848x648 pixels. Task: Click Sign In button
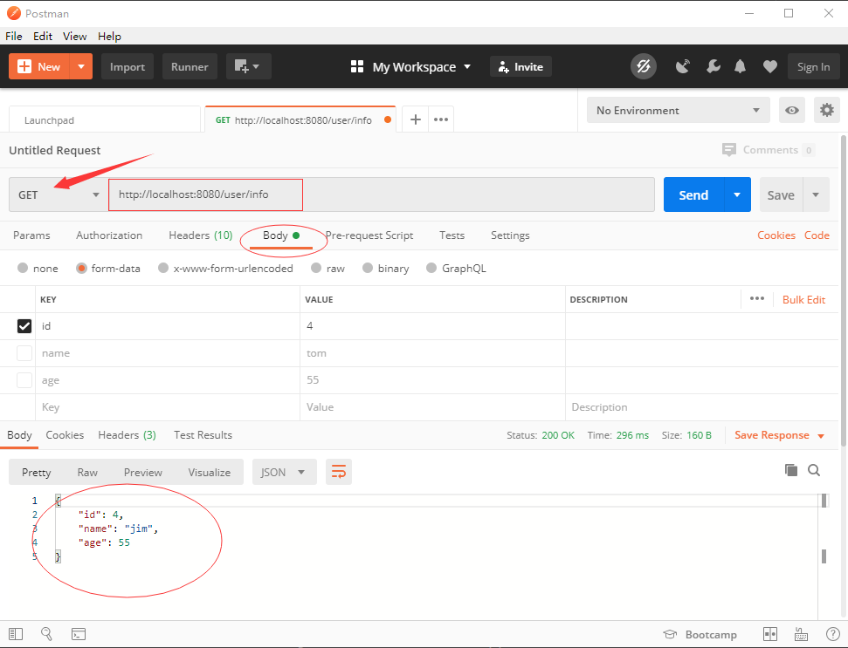(x=813, y=66)
